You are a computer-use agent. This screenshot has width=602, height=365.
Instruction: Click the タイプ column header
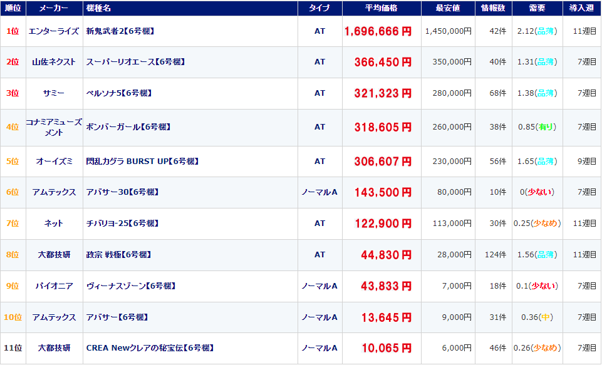pos(320,8)
